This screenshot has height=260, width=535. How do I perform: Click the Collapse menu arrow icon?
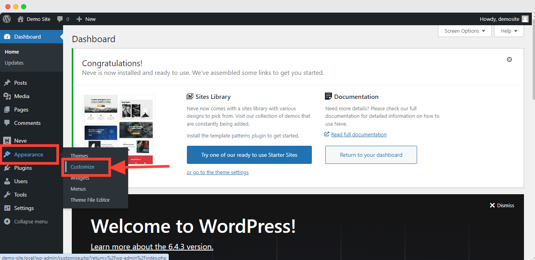pyautogui.click(x=7, y=221)
